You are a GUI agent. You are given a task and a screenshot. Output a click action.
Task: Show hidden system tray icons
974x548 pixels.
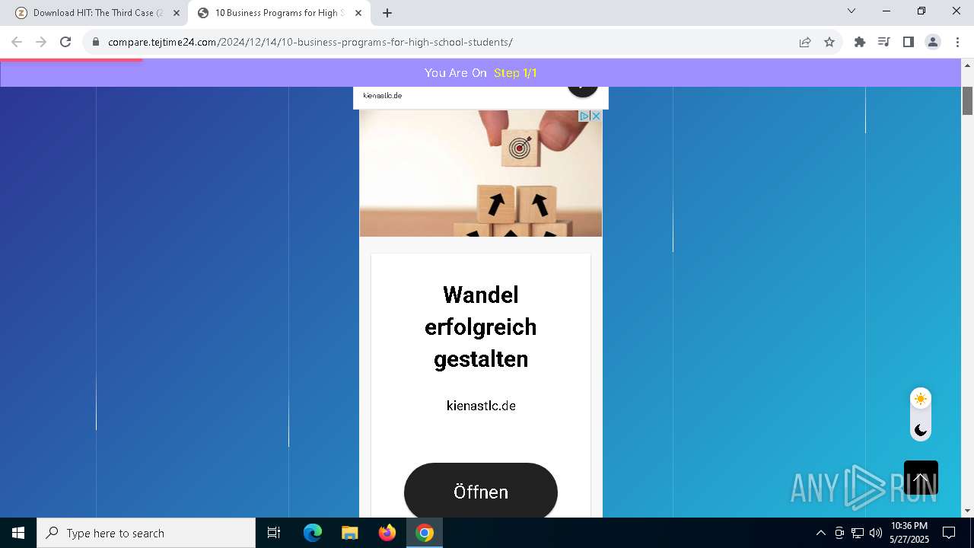click(x=820, y=533)
